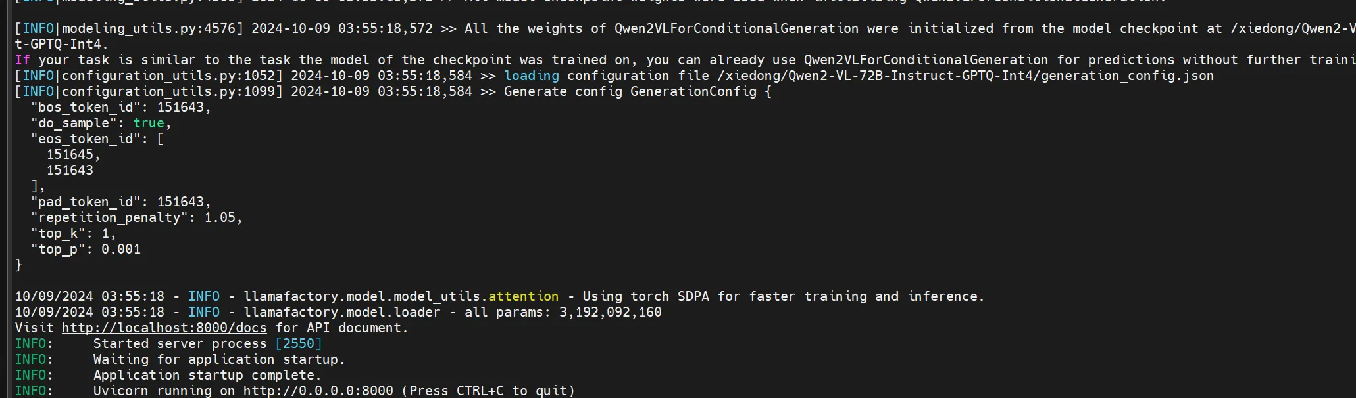Viewport: 1356px width, 398px height.
Task: Click the green "true" do_sample value
Action: 149,123
